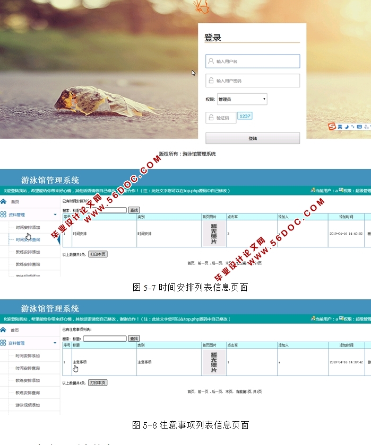Click the 1237 captcha image to refresh it
Viewport: 371px width, 445px height.
click(x=244, y=116)
